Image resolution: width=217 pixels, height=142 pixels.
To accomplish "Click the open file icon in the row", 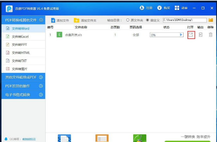I will pos(191,35).
